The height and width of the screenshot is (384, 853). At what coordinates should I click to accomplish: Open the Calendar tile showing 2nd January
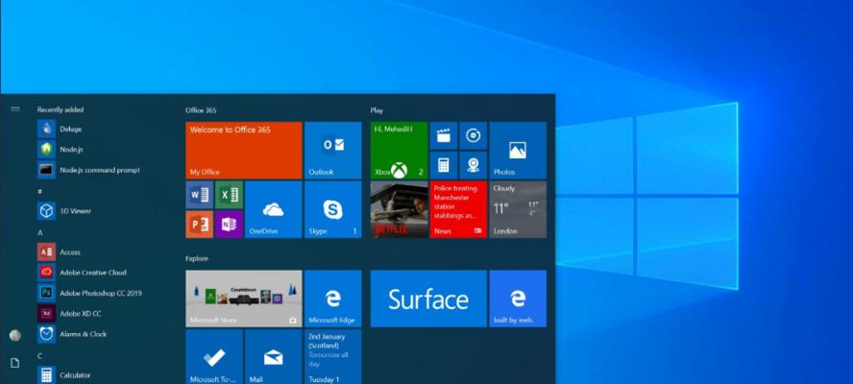point(333,357)
